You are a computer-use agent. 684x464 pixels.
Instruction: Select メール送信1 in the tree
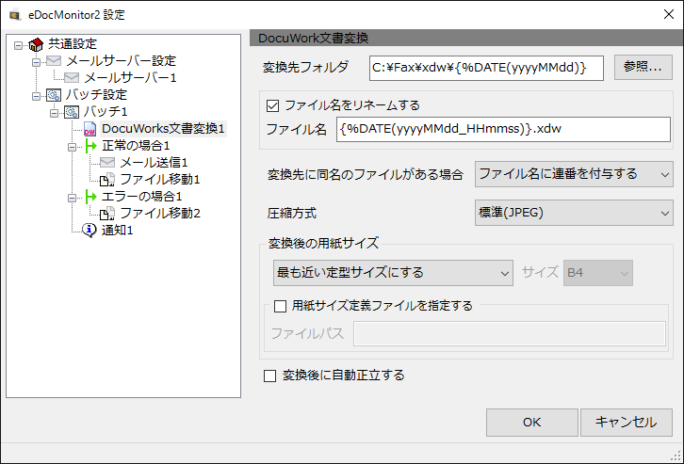click(154, 163)
